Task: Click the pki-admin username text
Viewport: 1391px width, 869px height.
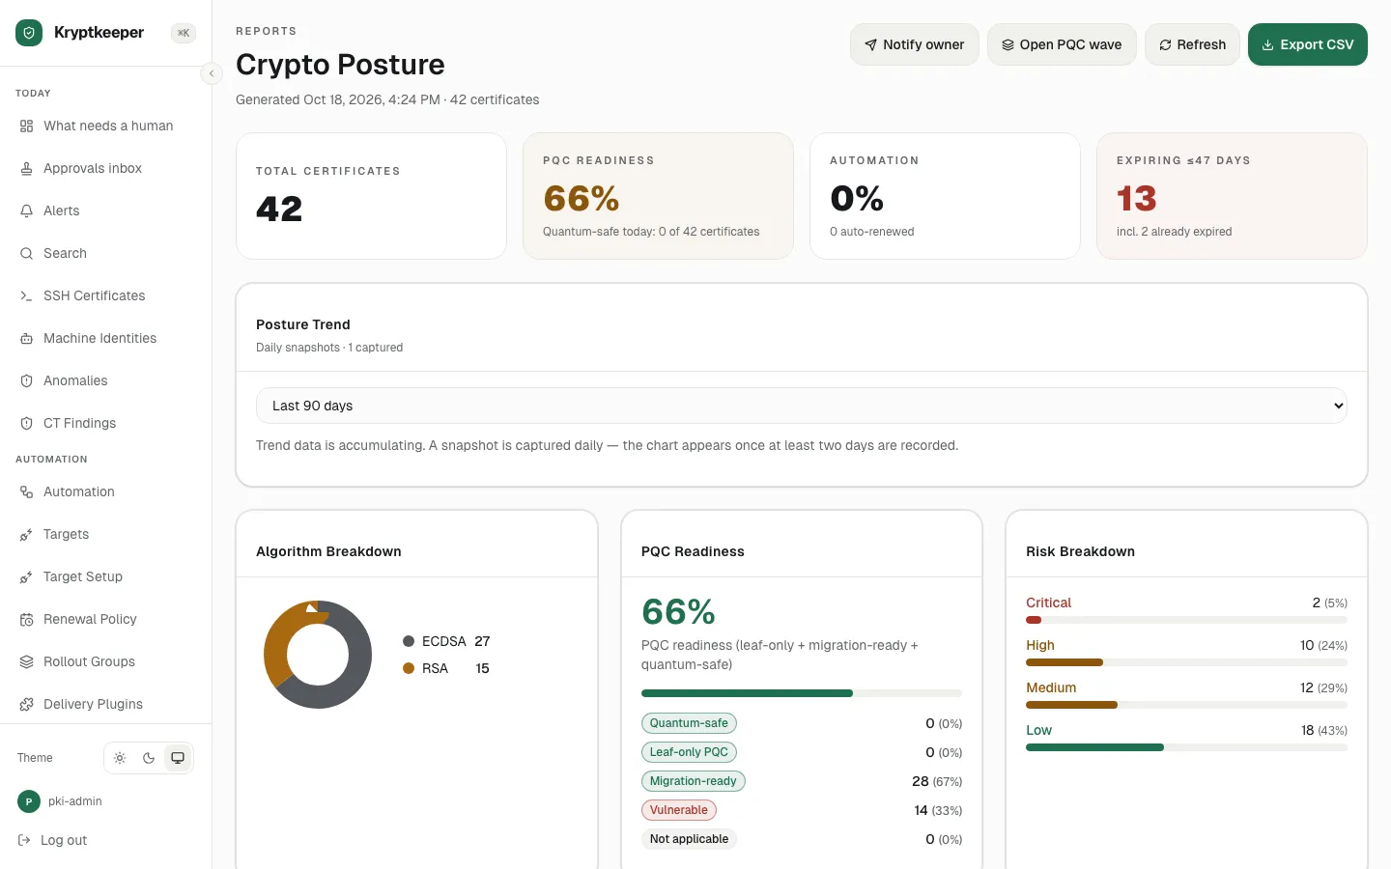Action: tap(75, 801)
